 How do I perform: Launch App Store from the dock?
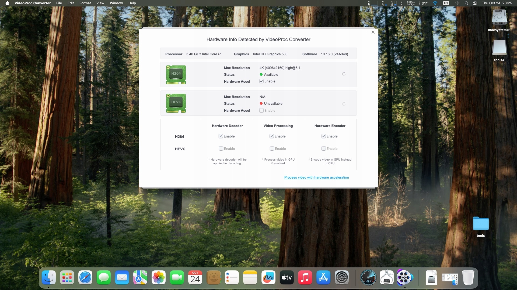pos(323,278)
